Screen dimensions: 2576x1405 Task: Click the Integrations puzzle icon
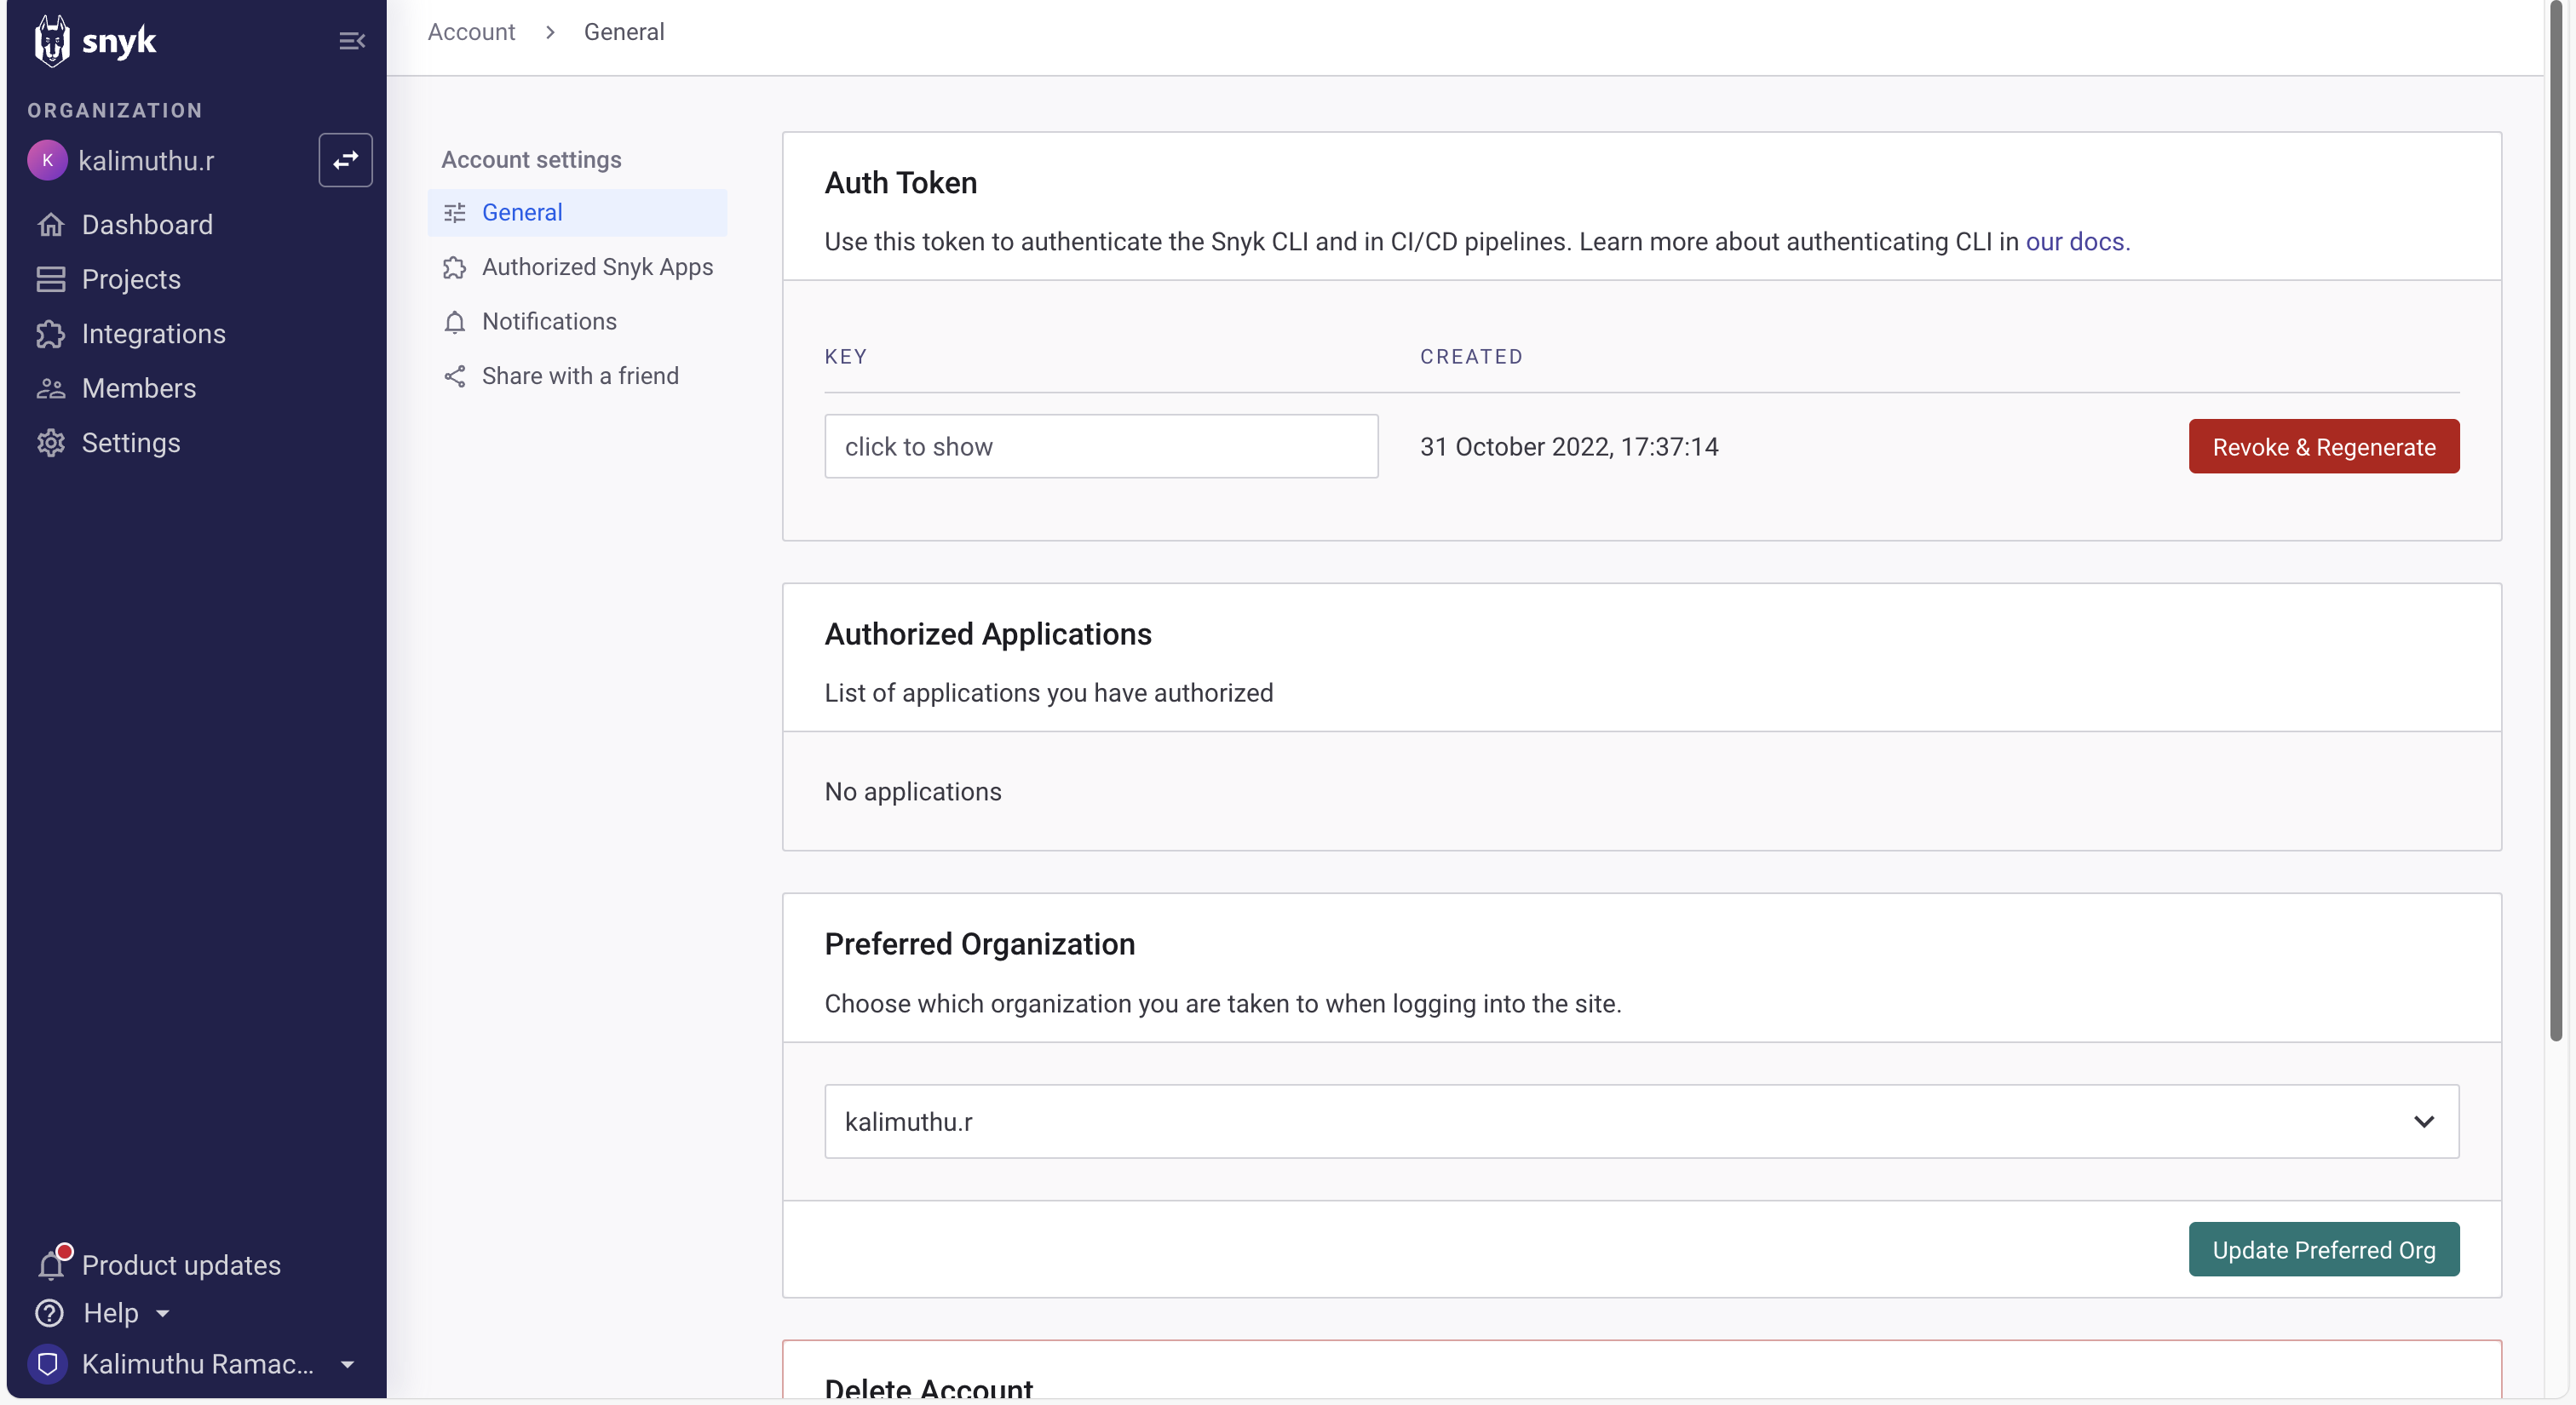(x=51, y=333)
